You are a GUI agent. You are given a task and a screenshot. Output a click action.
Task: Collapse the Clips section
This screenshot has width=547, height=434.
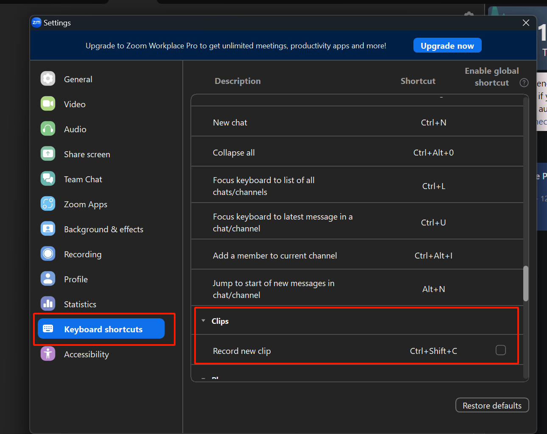click(x=204, y=321)
